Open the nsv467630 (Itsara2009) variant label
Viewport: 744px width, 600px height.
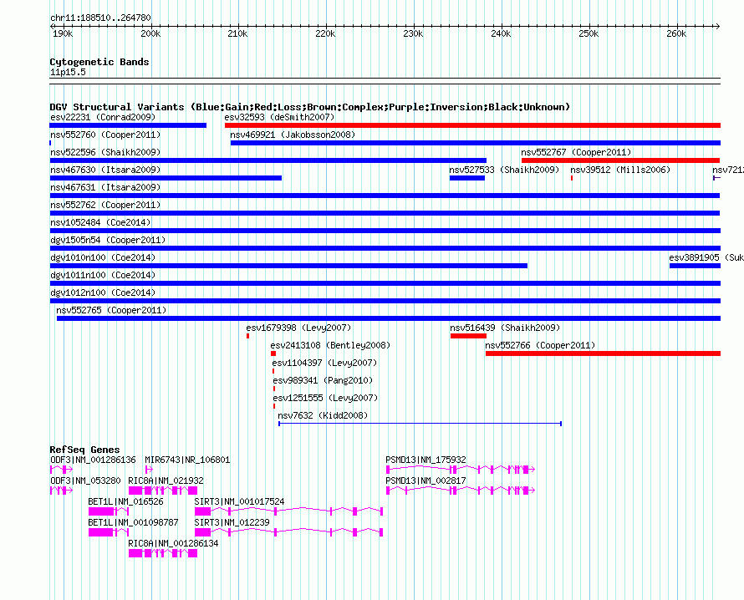pyautogui.click(x=106, y=170)
